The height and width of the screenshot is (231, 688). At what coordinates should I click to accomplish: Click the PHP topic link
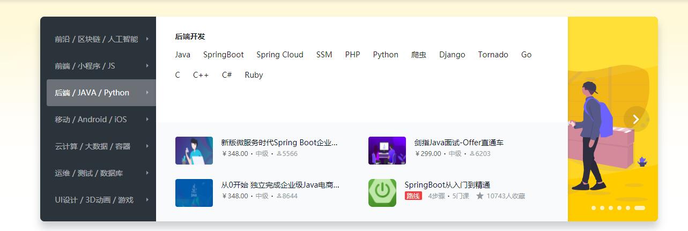[353, 55]
